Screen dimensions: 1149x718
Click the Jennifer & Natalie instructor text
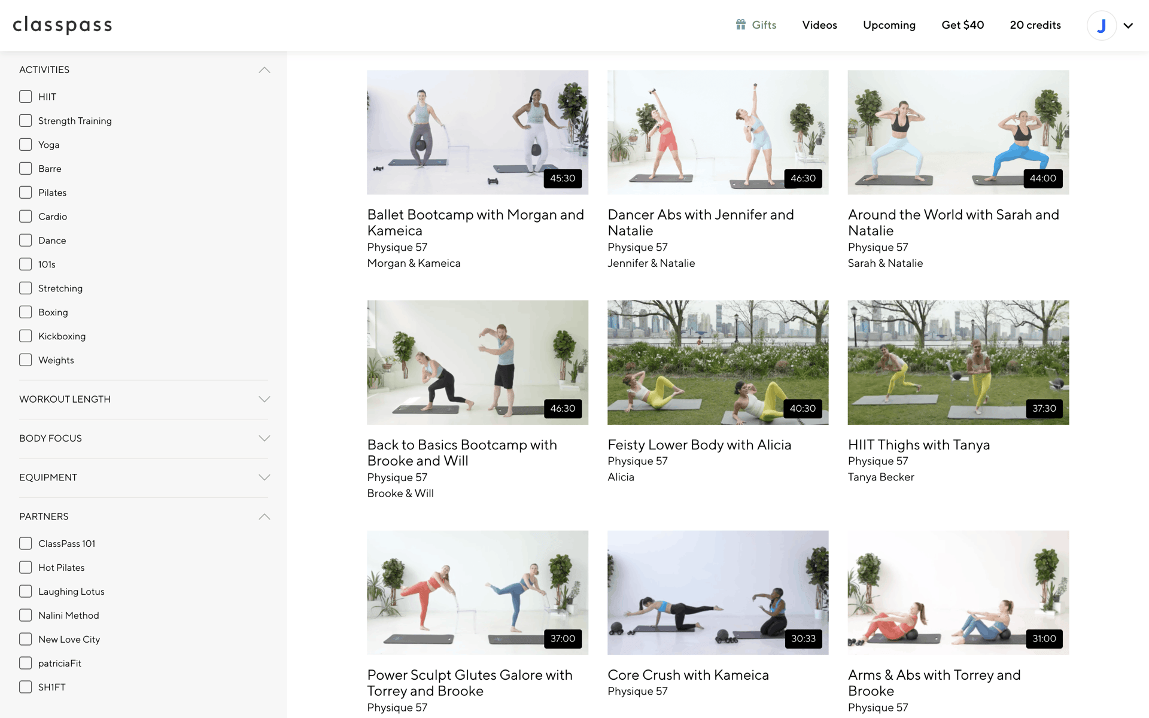[x=651, y=263]
